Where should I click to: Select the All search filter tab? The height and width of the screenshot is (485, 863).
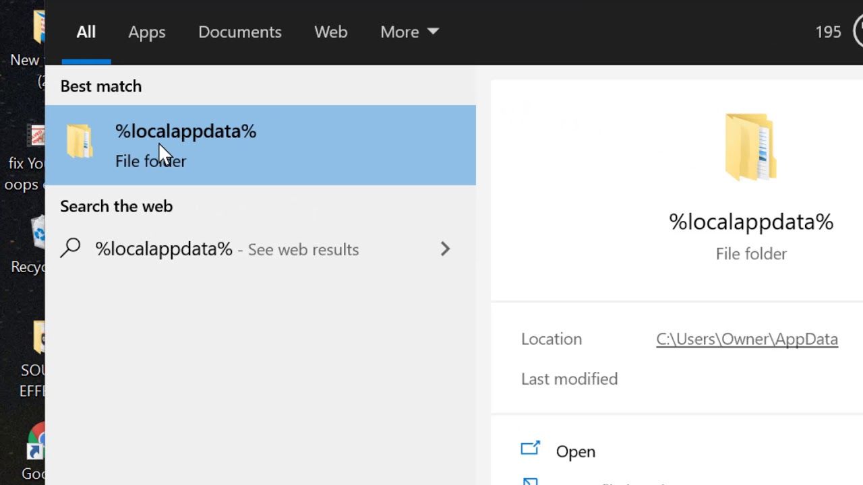click(86, 32)
